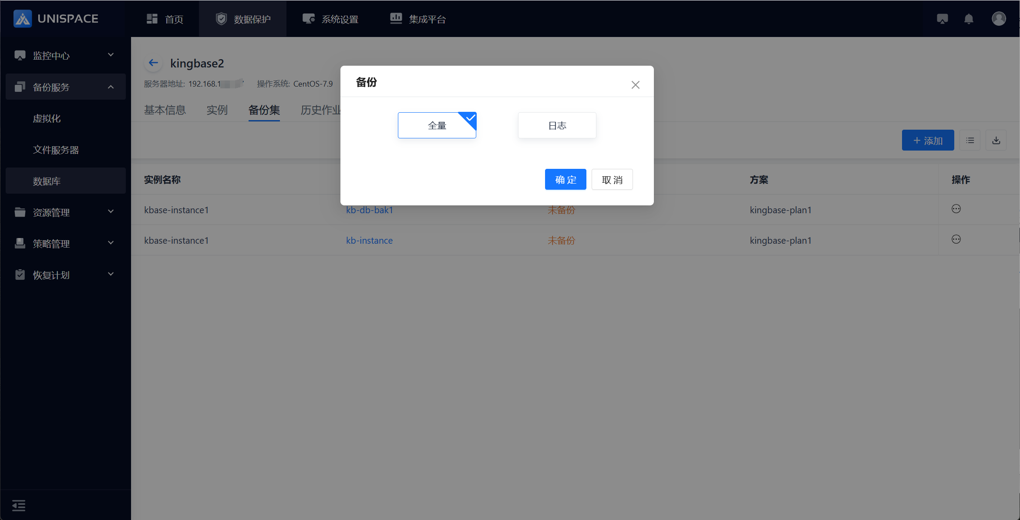The image size is (1020, 520).
Task: Expand the 监控中心 sidebar menu
Action: click(65, 55)
